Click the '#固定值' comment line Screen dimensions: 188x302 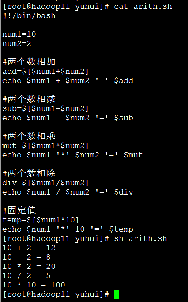coord(19,210)
